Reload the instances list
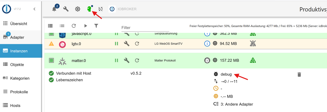 (74, 26)
